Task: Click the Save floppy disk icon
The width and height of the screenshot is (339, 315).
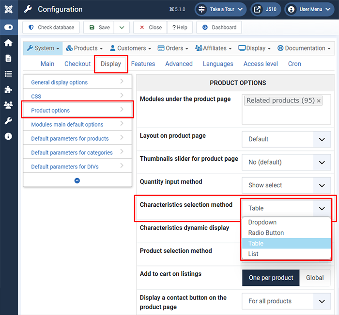Action: click(92, 27)
